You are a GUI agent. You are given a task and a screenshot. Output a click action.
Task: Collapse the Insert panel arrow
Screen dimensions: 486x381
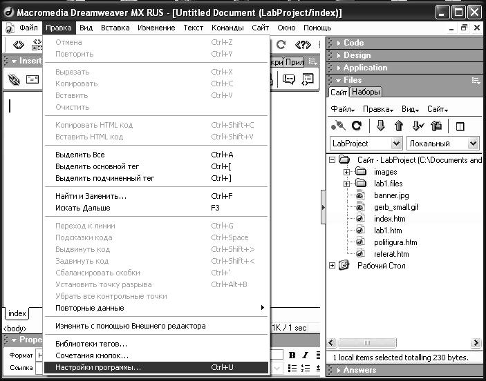pos(14,61)
